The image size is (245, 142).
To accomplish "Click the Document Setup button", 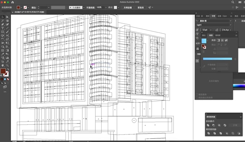I will pyautogui.click(x=128, y=8).
